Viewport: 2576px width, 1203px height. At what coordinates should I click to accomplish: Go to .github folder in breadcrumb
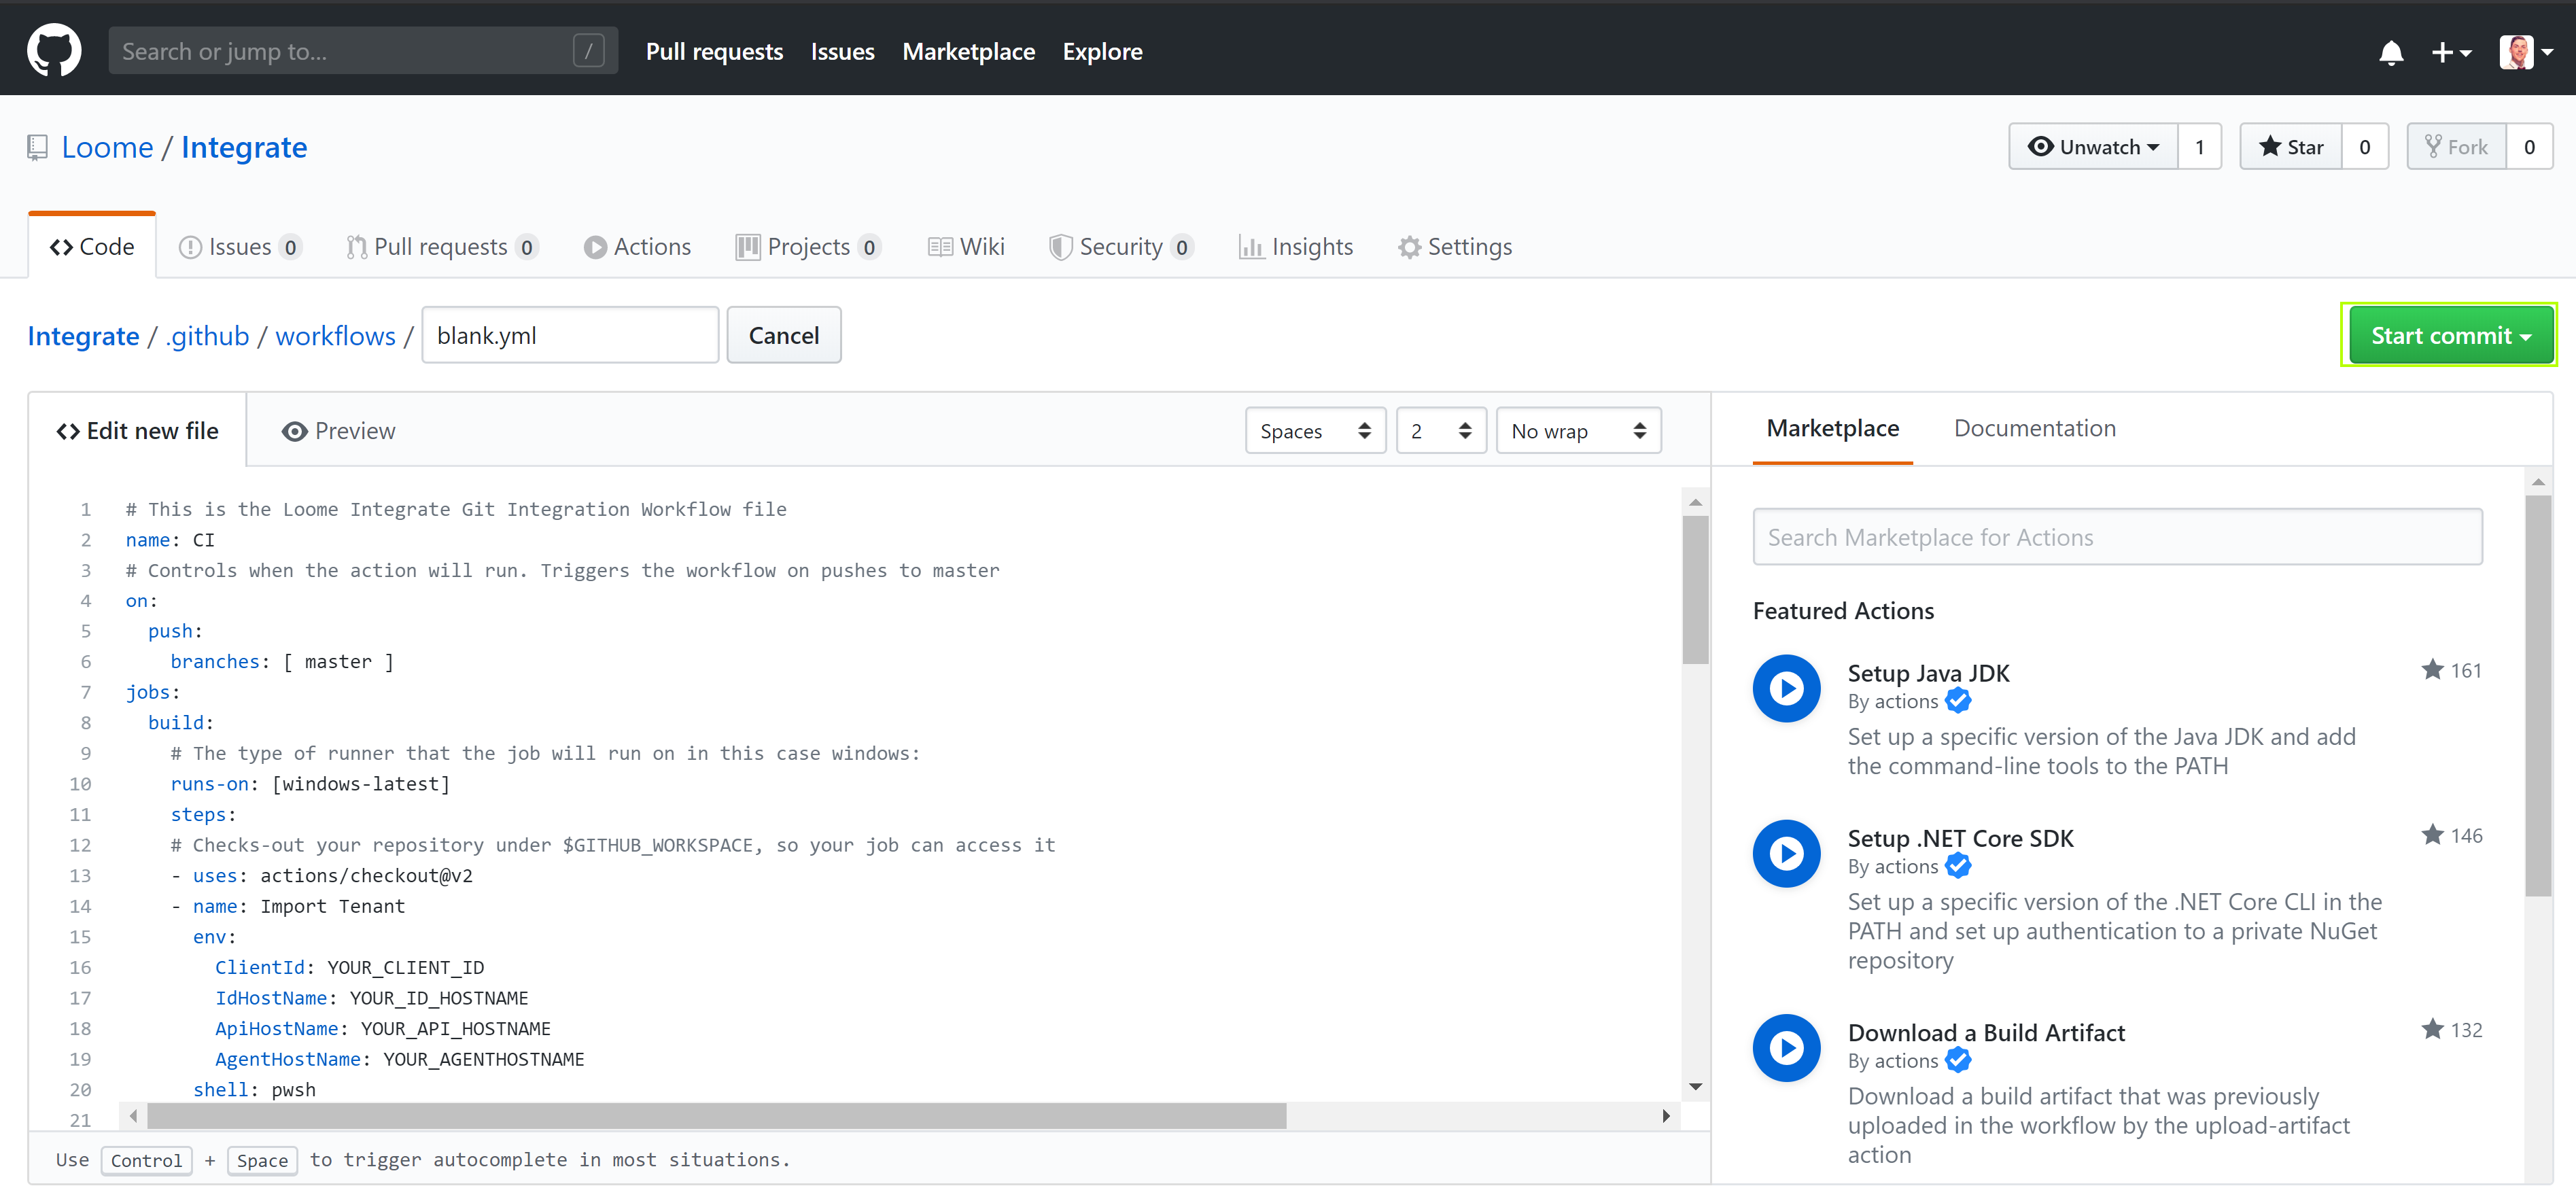coord(207,336)
